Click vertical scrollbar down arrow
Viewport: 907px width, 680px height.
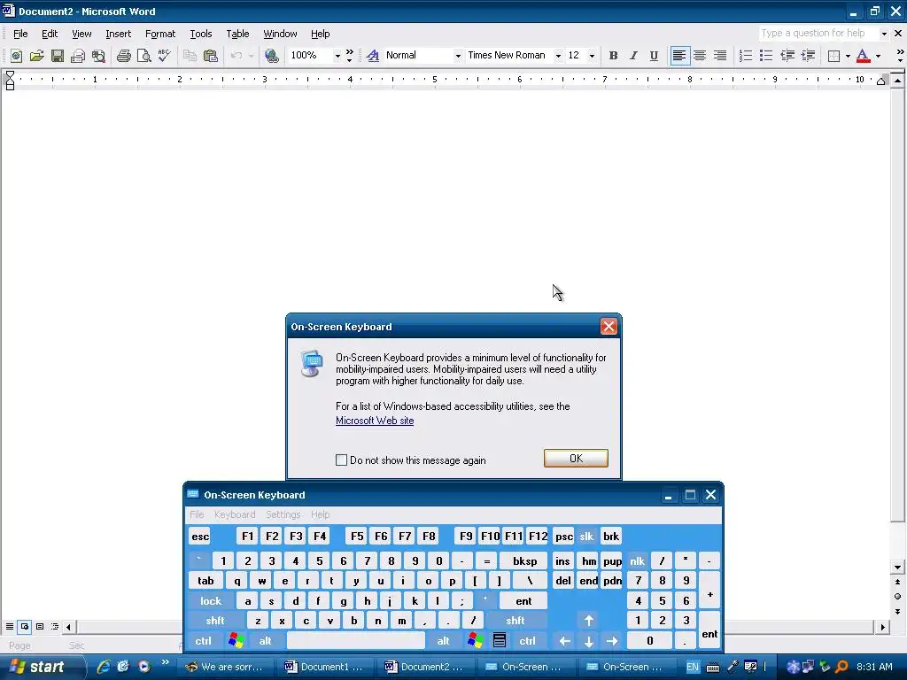[897, 568]
